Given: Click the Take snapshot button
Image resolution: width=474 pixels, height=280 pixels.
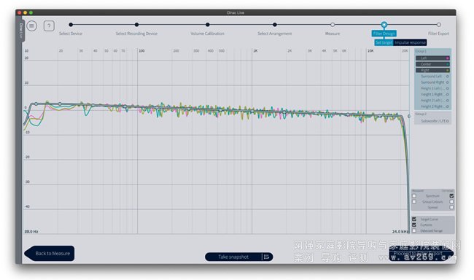Looking at the screenshot, I should click(x=233, y=257).
